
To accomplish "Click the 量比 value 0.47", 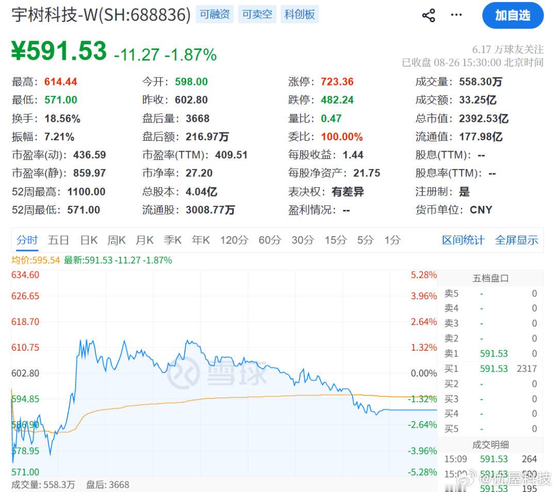I will 331,119.
